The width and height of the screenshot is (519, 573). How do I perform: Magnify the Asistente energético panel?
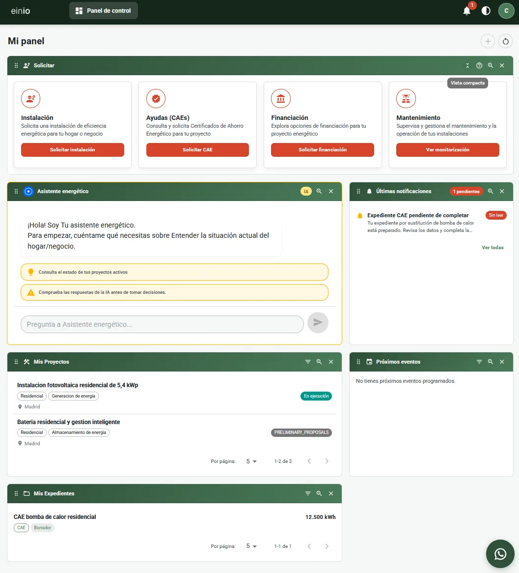click(x=319, y=191)
